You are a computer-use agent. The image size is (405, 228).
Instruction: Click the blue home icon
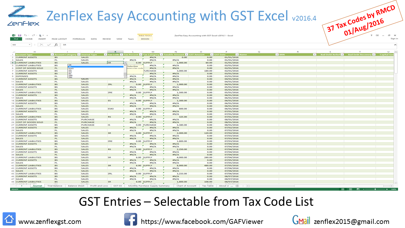[x=9, y=219]
